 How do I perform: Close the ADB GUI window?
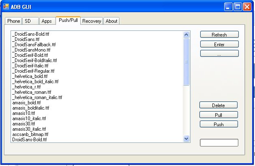click(247, 7)
